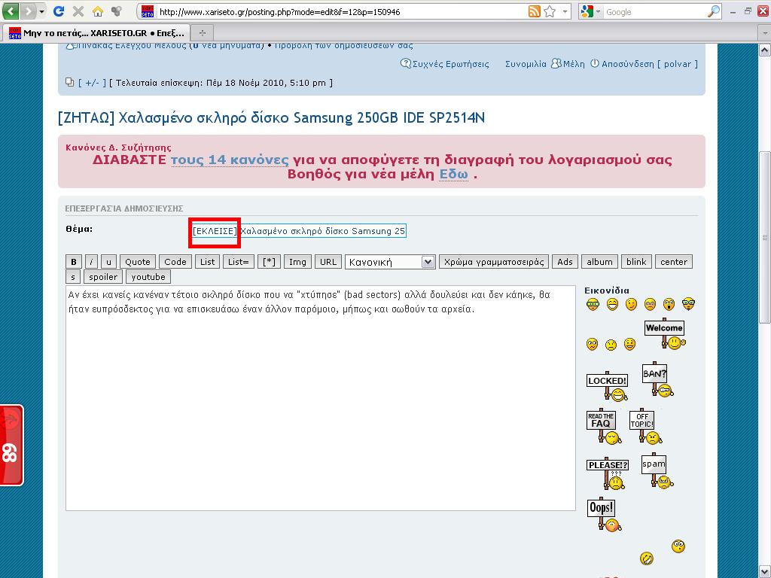Open the Εδω help link

tap(453, 175)
